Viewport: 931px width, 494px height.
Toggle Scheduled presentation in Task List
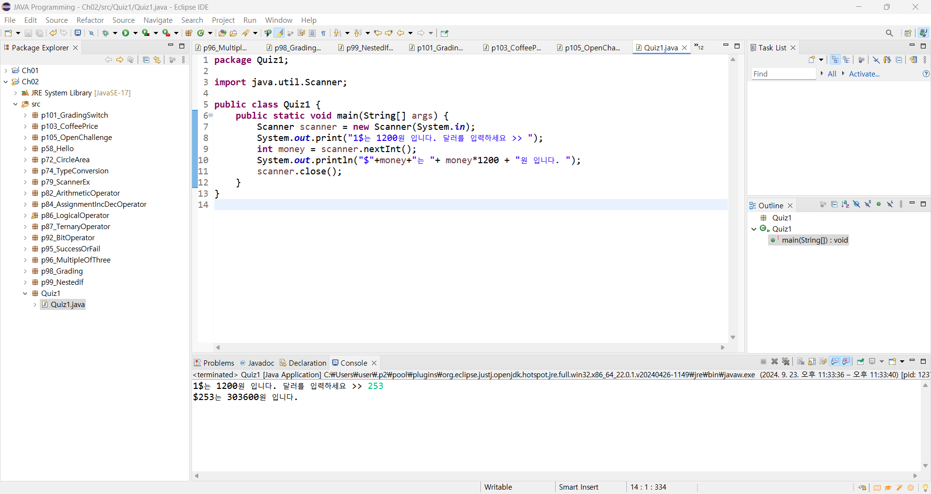[x=846, y=60]
